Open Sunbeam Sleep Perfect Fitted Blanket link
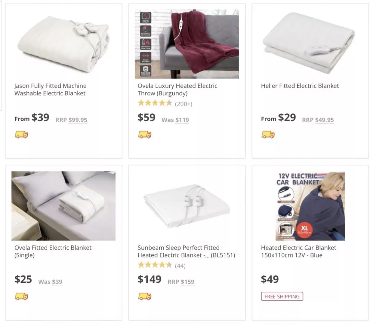Screen dimensions: 370x326 (186, 251)
